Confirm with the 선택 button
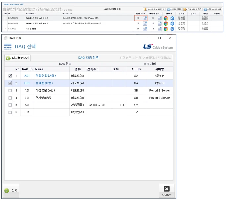Screen dimensions: 226x202 (x=11, y=190)
